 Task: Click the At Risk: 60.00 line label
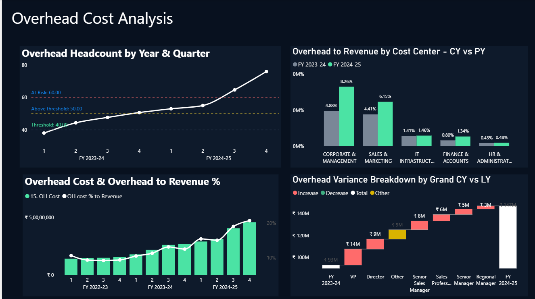(x=46, y=93)
